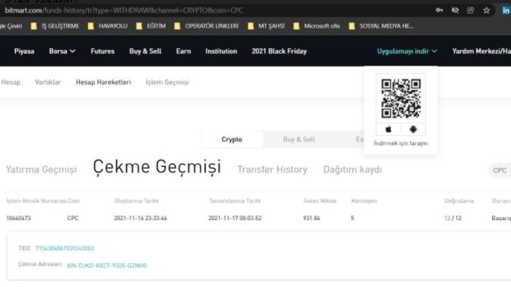511x287 pixels.
Task: Click the confirmation count 12 / 12
Action: pos(453,218)
